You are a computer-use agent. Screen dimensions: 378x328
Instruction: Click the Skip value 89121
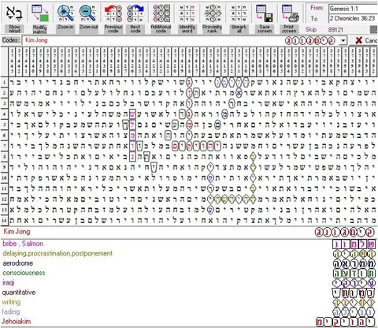(335, 30)
